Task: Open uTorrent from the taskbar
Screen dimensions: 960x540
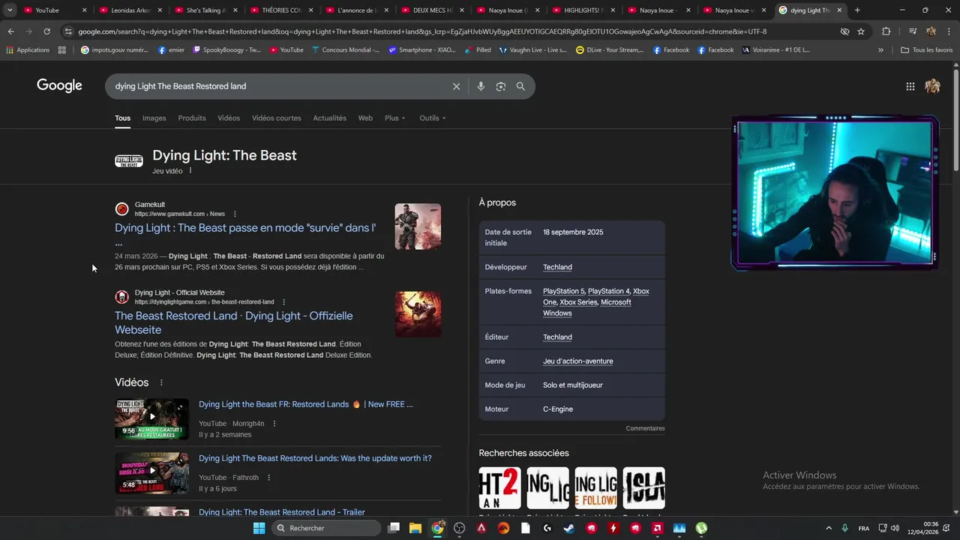Action: 701,528
